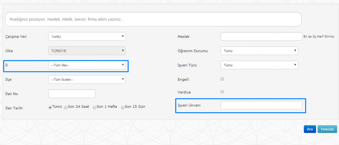
Task: Expand the İl Tüm İller dropdown
Action: point(87,65)
